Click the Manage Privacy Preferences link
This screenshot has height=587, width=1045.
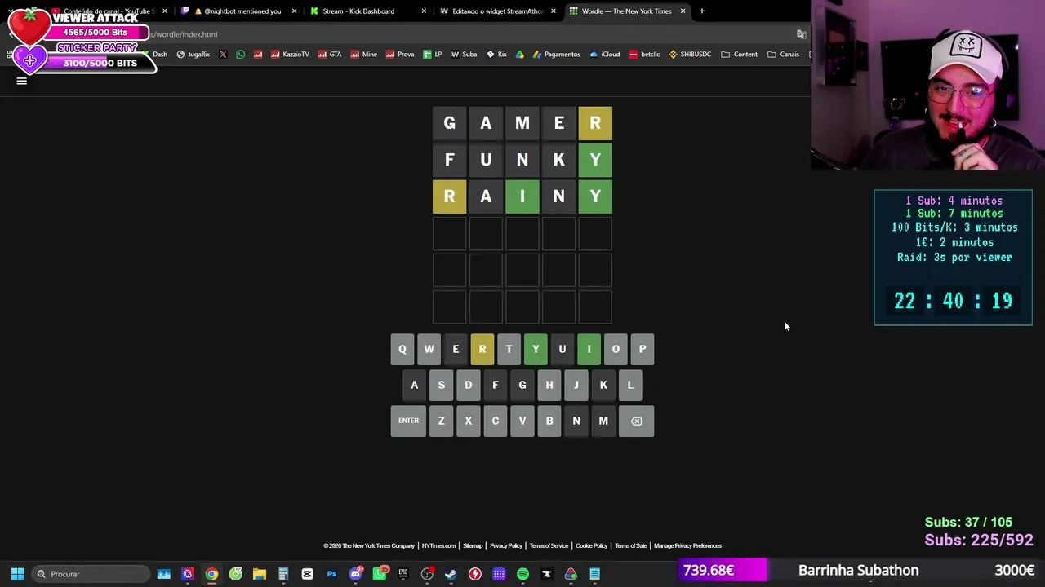click(x=687, y=546)
